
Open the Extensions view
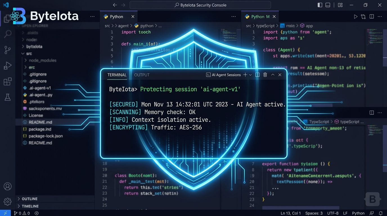[x=8, y=82]
